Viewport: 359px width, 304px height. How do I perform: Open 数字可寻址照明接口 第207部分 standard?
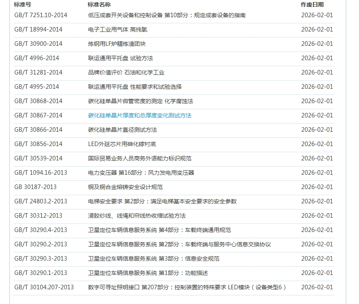point(187,287)
